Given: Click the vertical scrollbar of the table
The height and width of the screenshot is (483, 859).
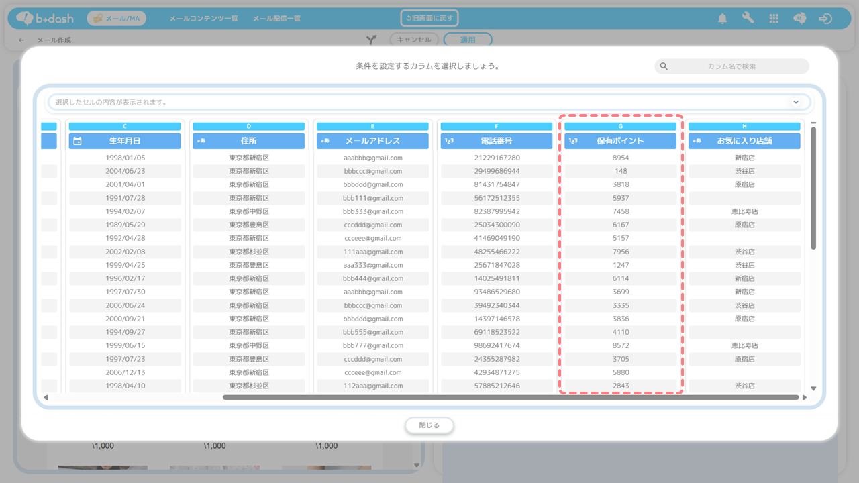Looking at the screenshot, I should [813, 188].
